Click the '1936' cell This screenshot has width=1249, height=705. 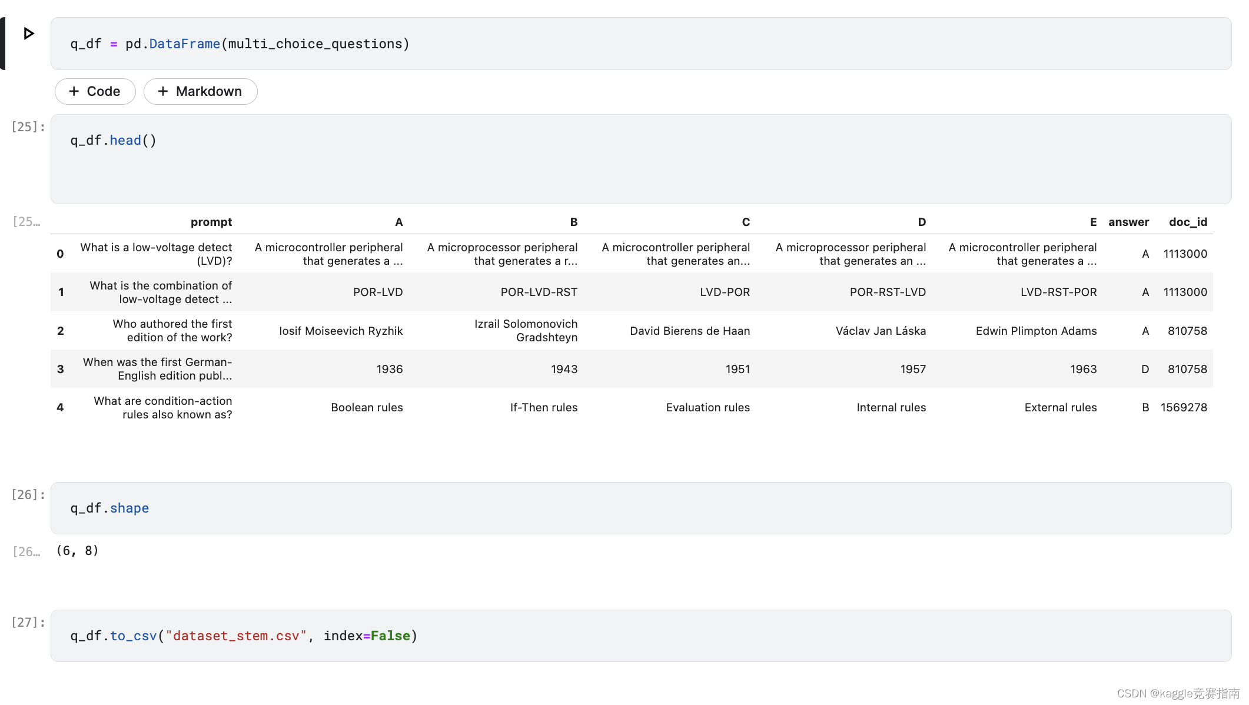click(390, 369)
